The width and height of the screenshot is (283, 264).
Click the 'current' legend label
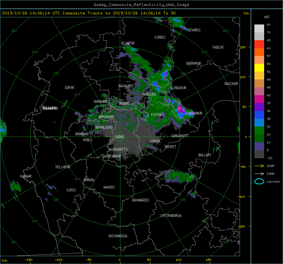[x=273, y=182]
